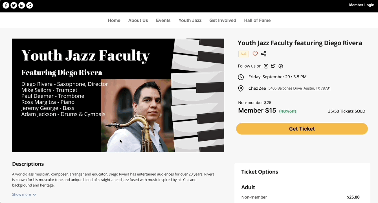Open the Get Involved menu
Image resolution: width=378 pixels, height=203 pixels.
tap(223, 20)
